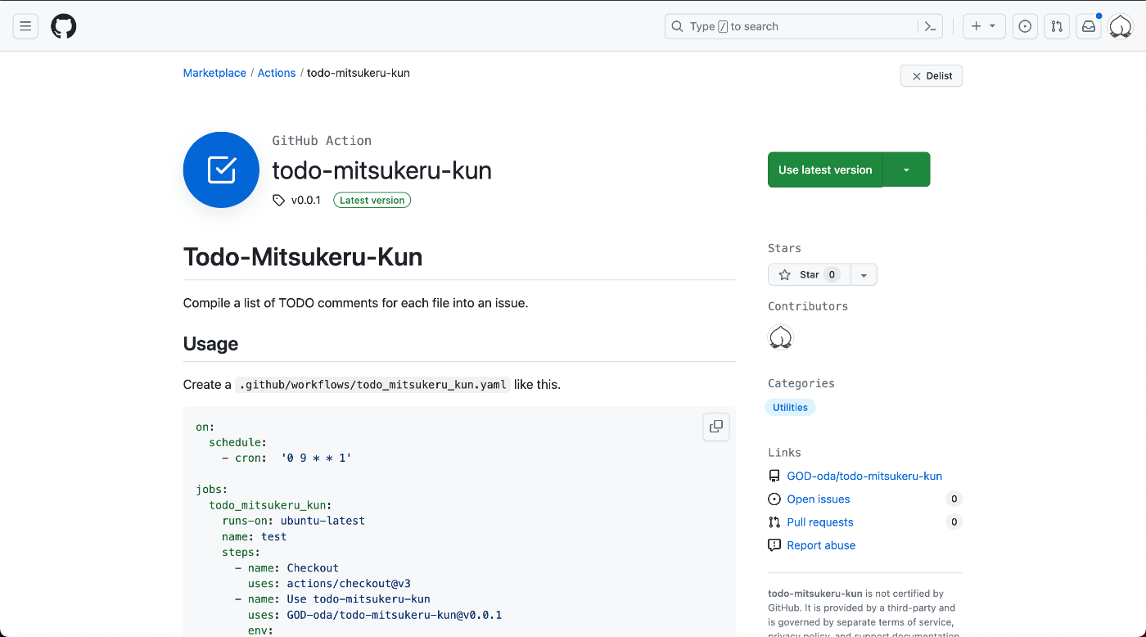1146x637 pixels.
Task: Go to Actions breadcrumb
Action: (277, 73)
